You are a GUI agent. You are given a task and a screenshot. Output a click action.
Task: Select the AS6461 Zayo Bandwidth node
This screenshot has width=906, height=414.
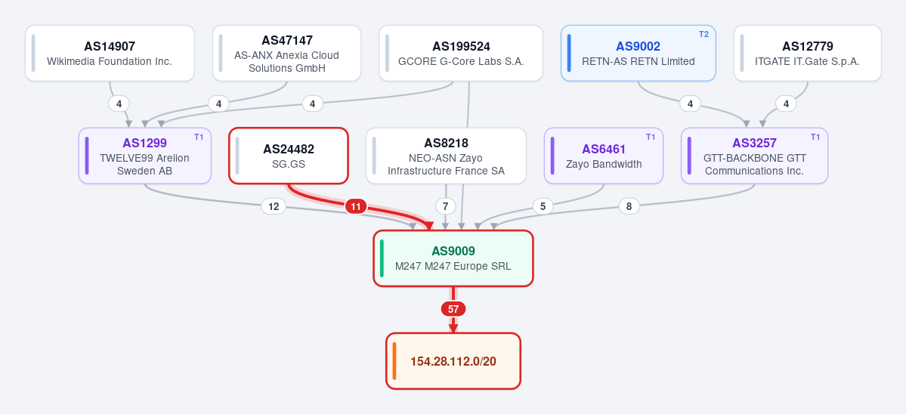point(604,156)
